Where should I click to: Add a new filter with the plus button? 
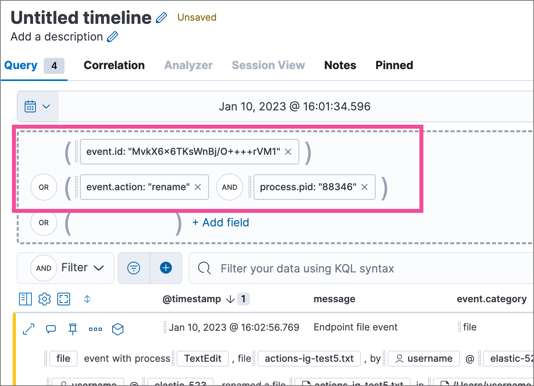pos(166,268)
